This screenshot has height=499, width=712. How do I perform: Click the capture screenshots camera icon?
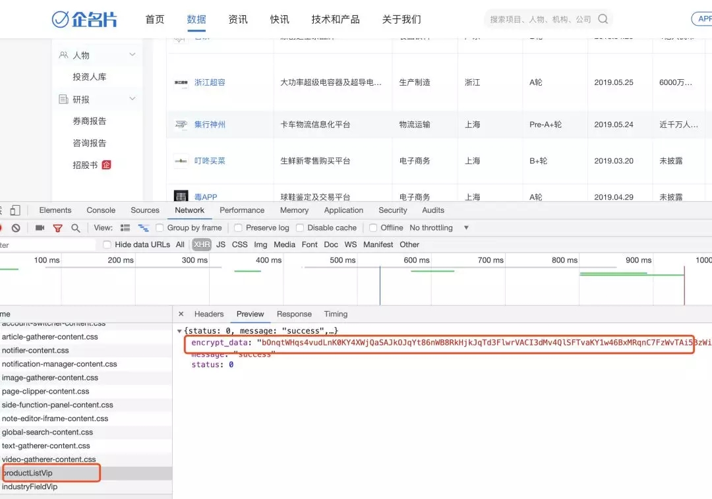[x=40, y=228]
